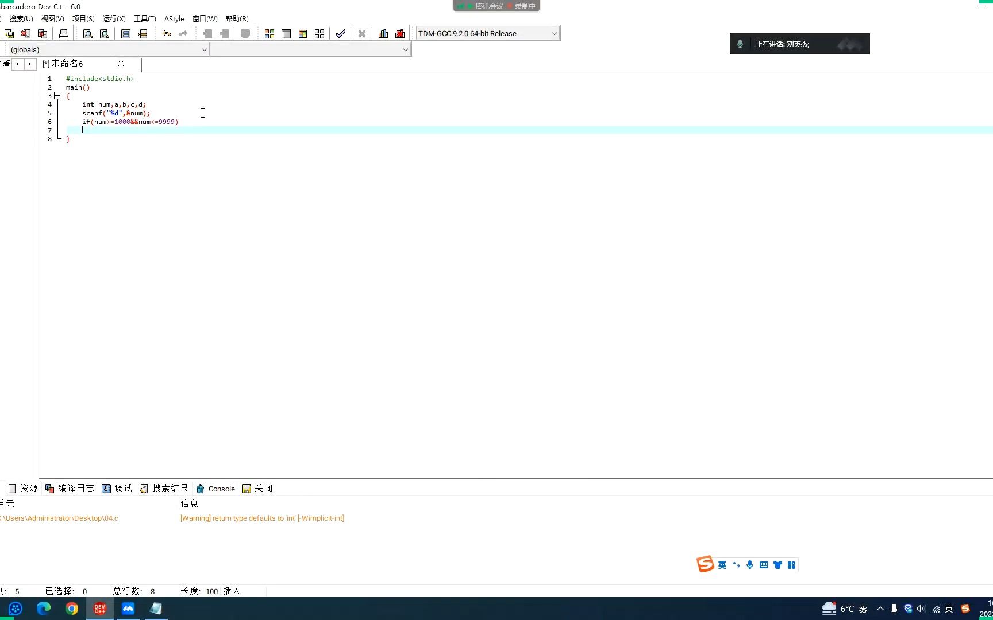Click the Toggle Comment toolbar icon
This screenshot has width=993, height=620.
pyautogui.click(x=245, y=34)
